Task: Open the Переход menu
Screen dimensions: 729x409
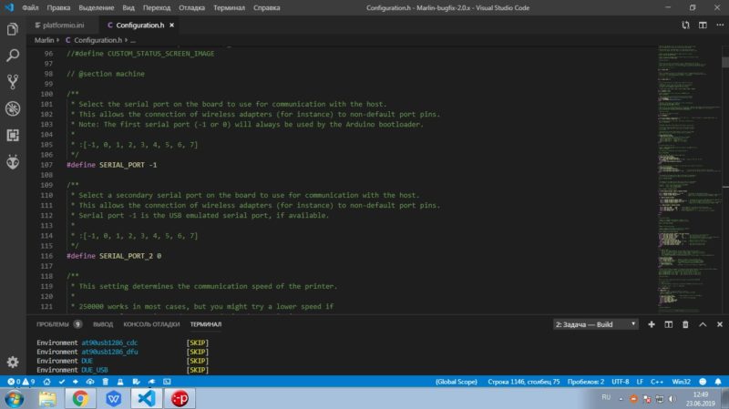Action: coord(157,8)
